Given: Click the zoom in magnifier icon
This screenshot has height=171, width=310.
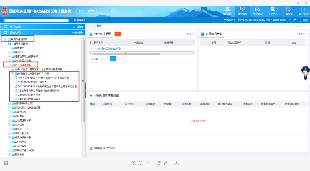Looking at the screenshot, I should [134, 163].
